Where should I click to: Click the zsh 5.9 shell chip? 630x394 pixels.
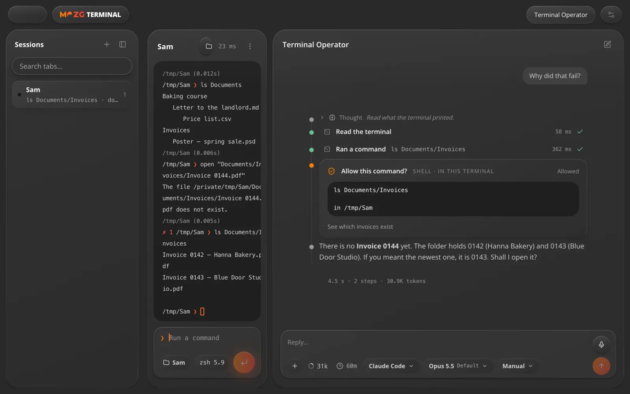[x=212, y=362]
